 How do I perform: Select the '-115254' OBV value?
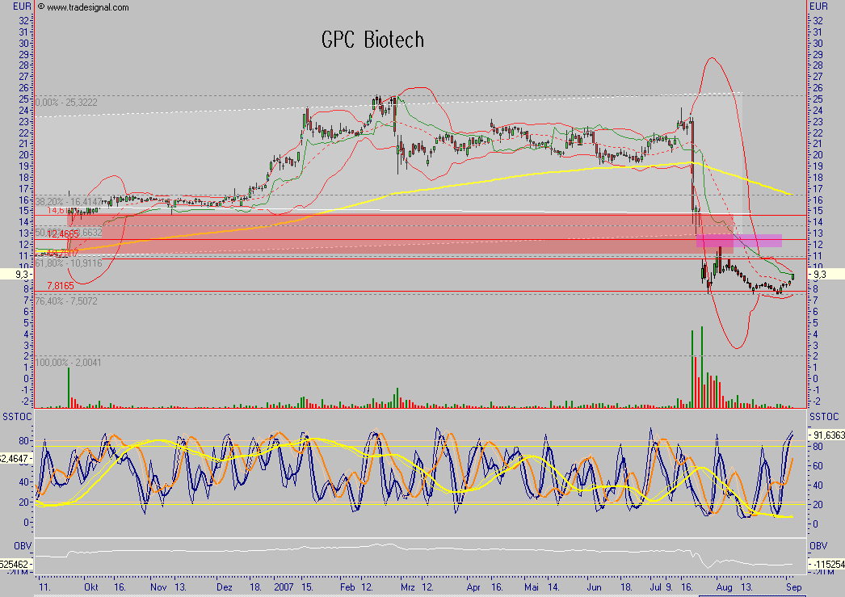coord(829,564)
